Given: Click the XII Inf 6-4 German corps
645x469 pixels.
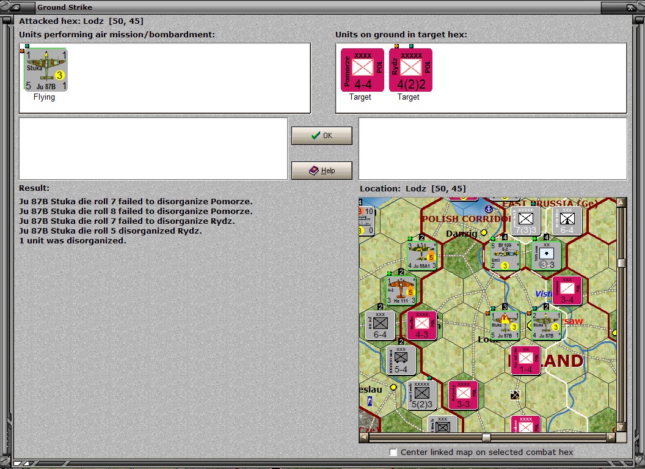Looking at the screenshot, I should click(x=380, y=325).
